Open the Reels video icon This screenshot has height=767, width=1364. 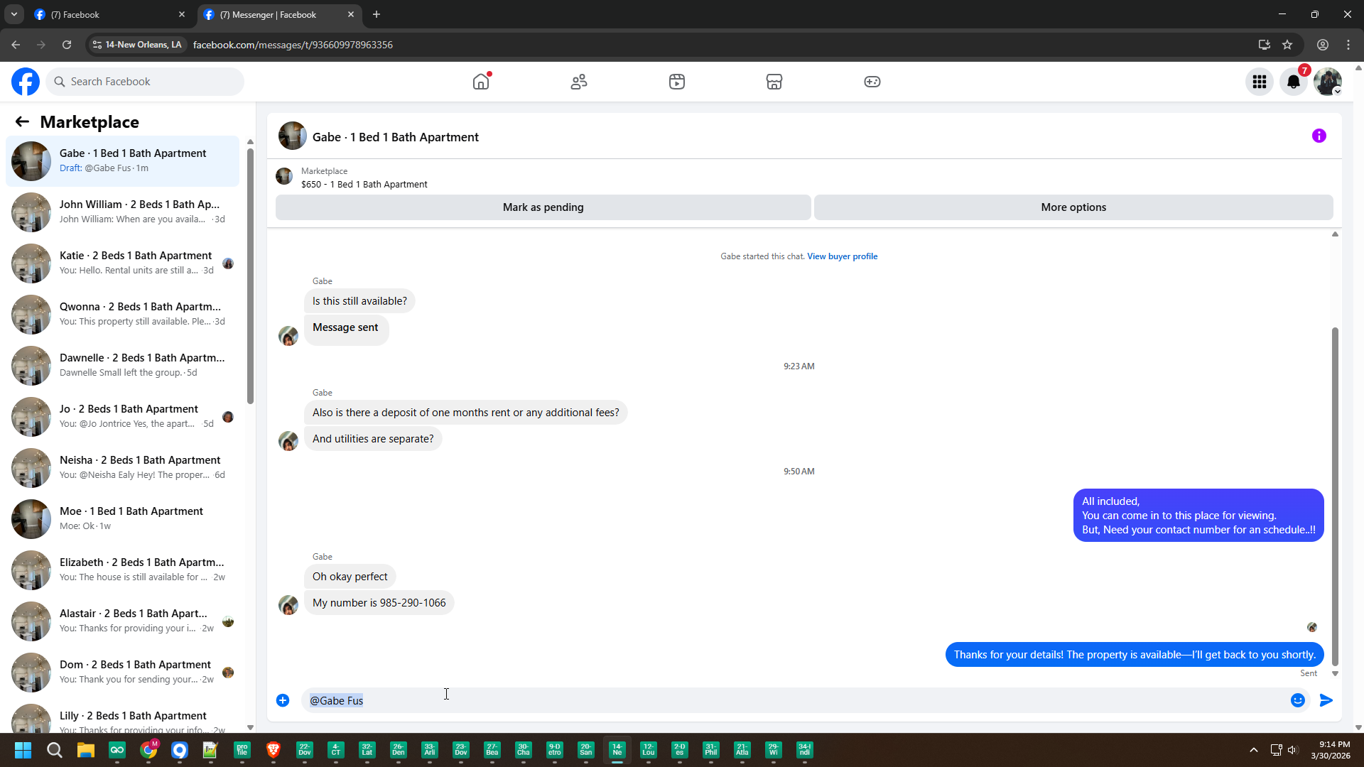677,82
